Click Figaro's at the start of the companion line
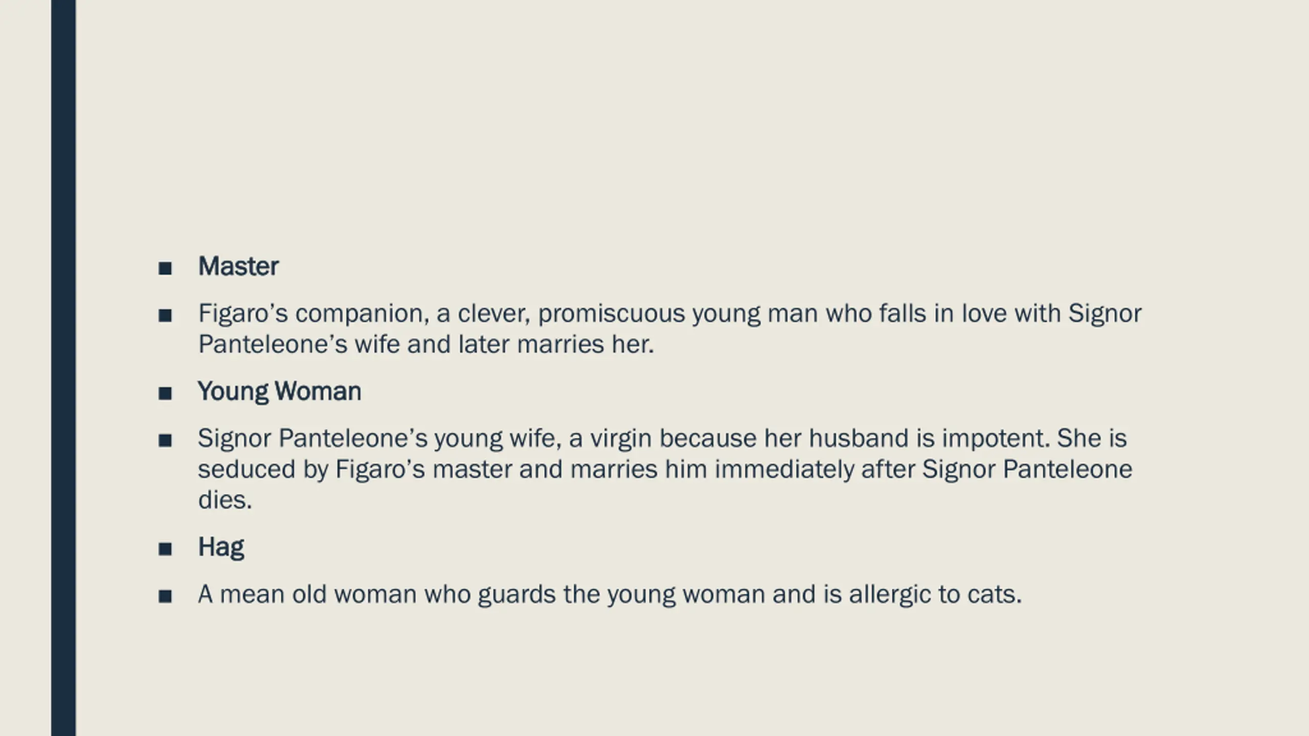 (x=243, y=314)
